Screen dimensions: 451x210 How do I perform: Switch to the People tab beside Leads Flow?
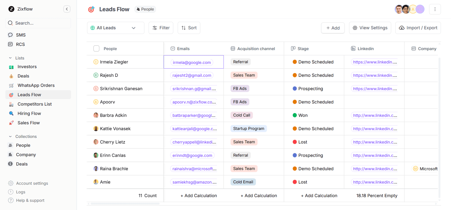[x=145, y=9]
